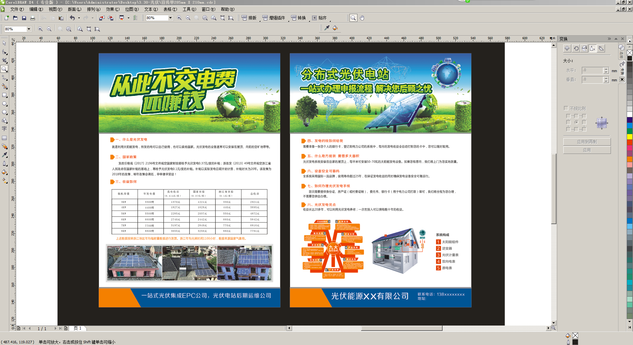The image size is (633, 345).
Task: Click the 应用到再制 button
Action: 587,141
